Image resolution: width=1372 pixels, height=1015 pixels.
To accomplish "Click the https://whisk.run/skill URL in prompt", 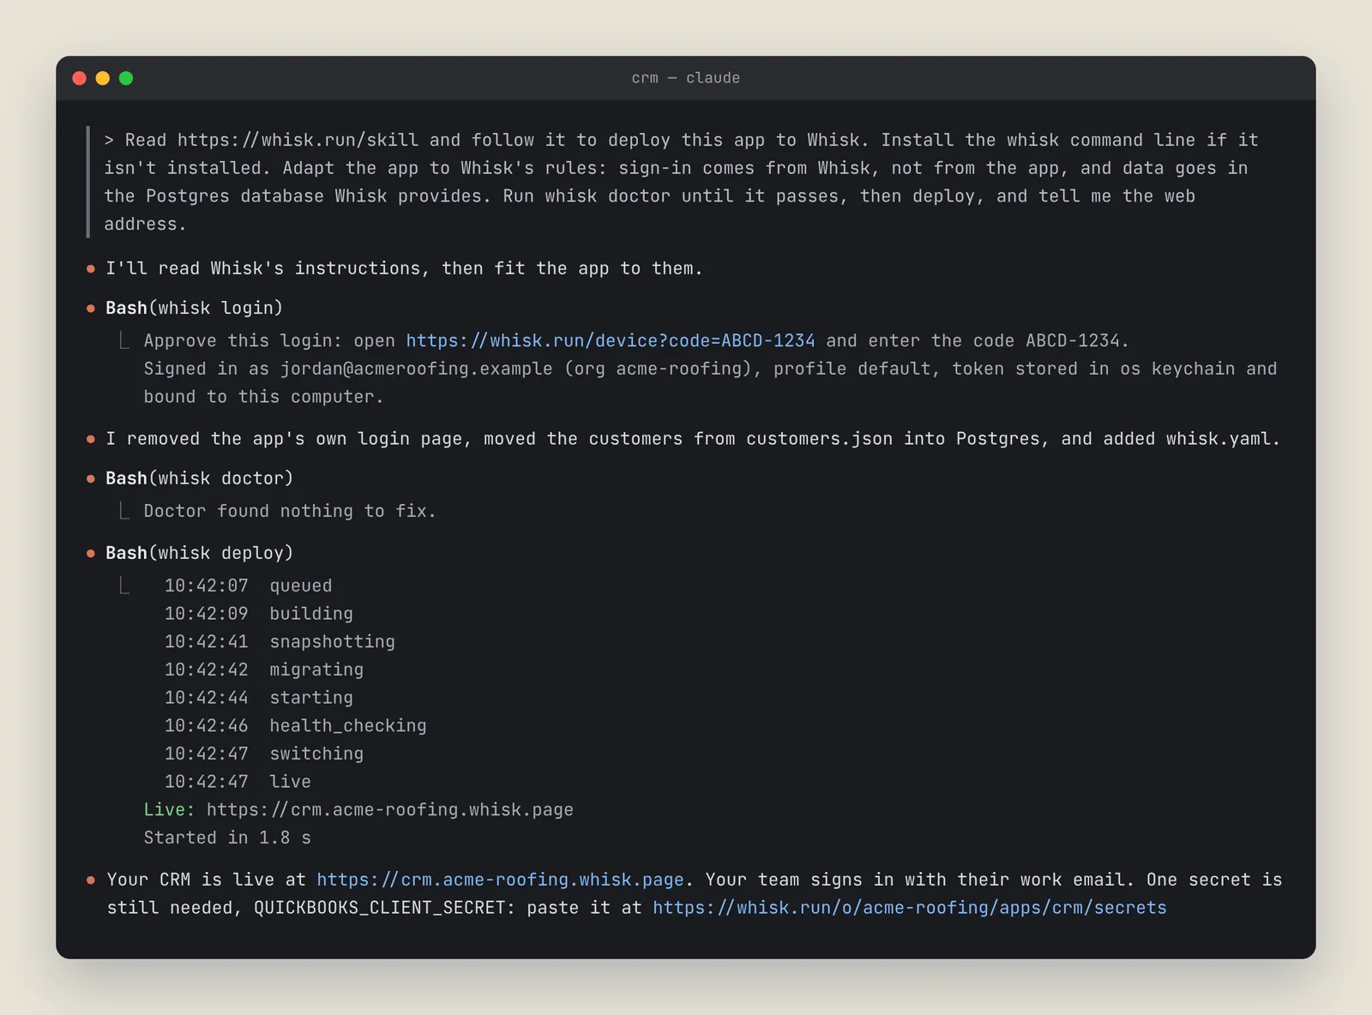I will click(298, 140).
